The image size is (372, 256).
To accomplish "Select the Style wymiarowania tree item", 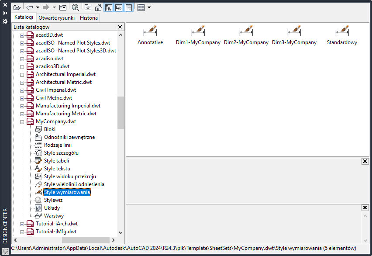I will coord(67,192).
